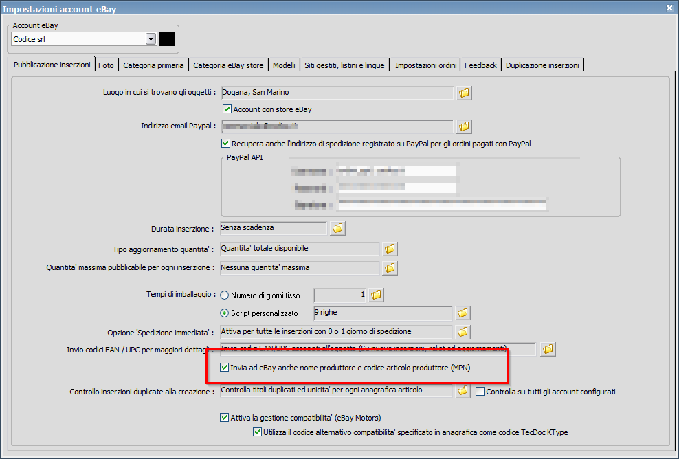This screenshot has height=459, width=679.
Task: Toggle Invia nome produttore e MPN checkbox
Action: tap(224, 368)
